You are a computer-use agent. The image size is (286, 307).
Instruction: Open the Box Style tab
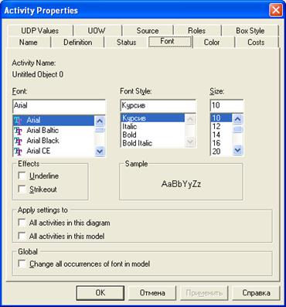pos(250,31)
